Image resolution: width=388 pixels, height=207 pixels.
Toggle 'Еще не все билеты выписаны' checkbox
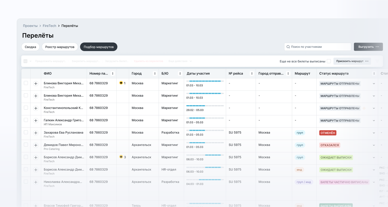click(x=329, y=61)
